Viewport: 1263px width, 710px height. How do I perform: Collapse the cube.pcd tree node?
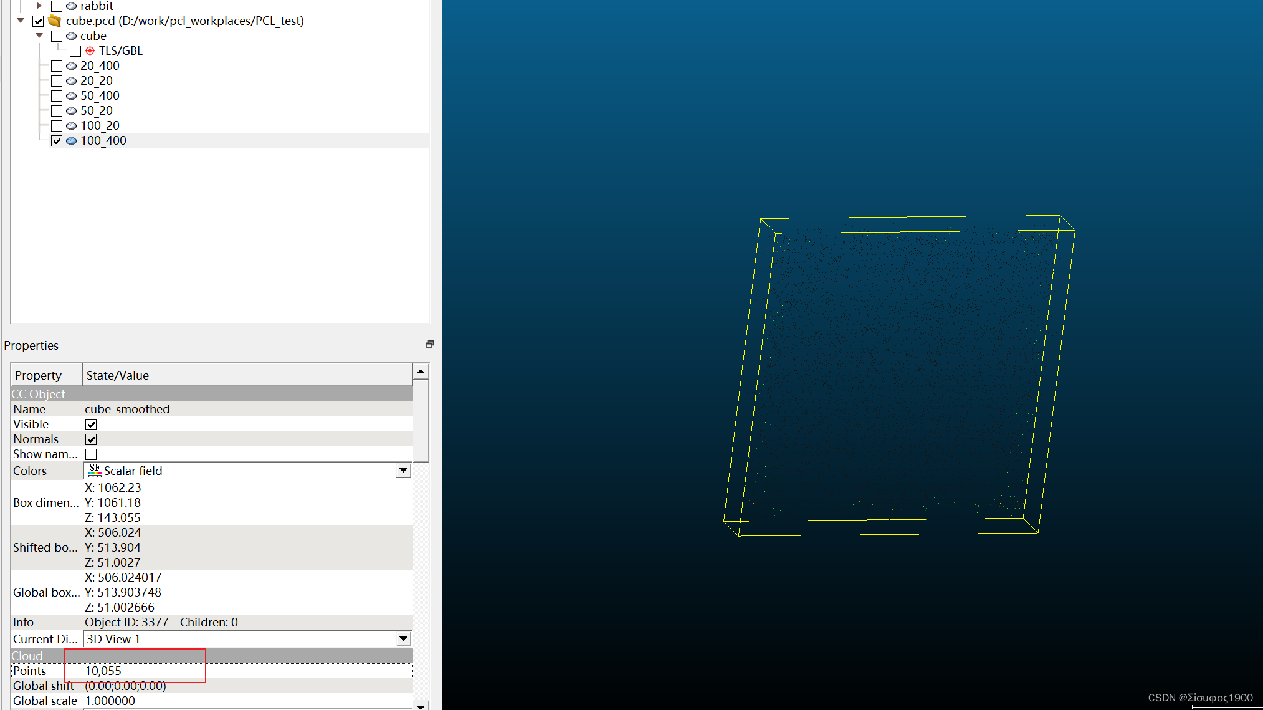pyautogui.click(x=21, y=21)
